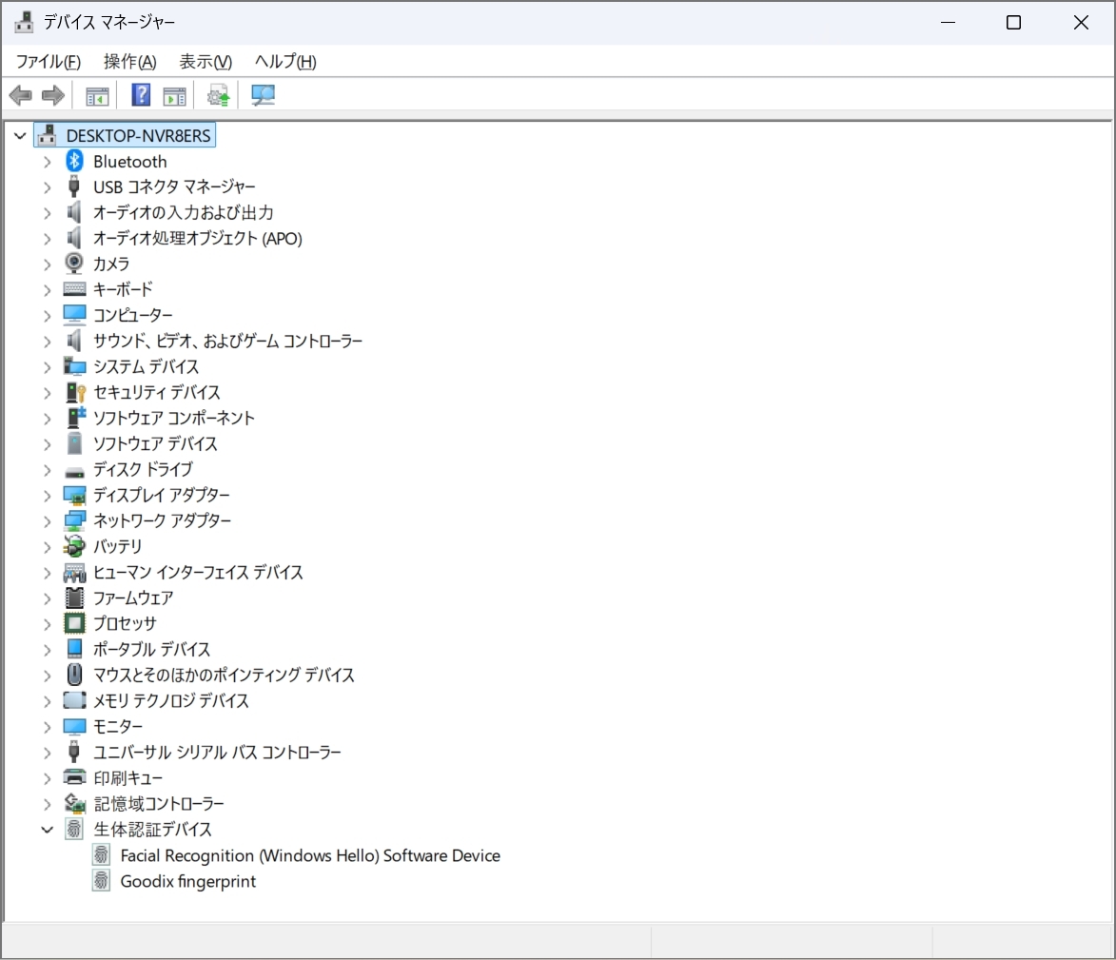Open the ファイル(F) menu
Image resolution: width=1116 pixels, height=960 pixels.
tap(49, 62)
